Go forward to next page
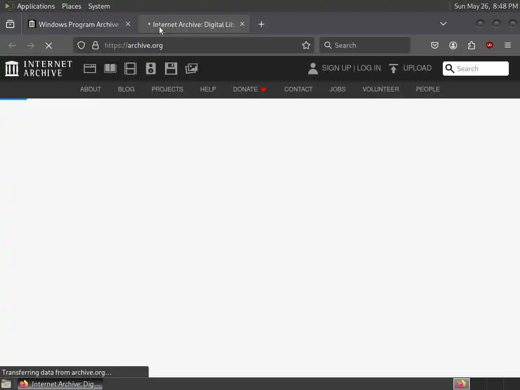The width and height of the screenshot is (520, 390). click(30, 45)
